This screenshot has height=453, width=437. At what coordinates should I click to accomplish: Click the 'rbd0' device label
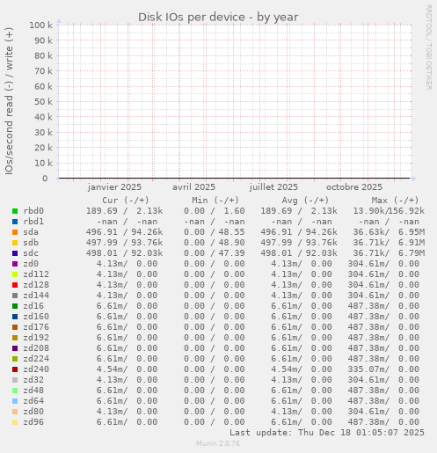coord(33,211)
